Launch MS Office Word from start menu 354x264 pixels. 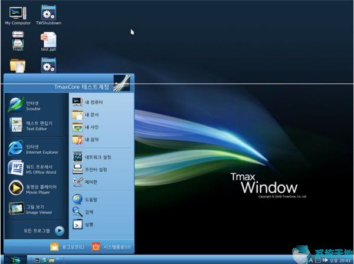pyautogui.click(x=32, y=169)
